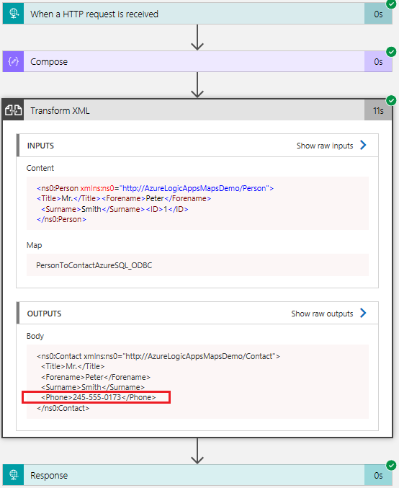Click the Phone 245-555-0173 output line

tap(98, 397)
